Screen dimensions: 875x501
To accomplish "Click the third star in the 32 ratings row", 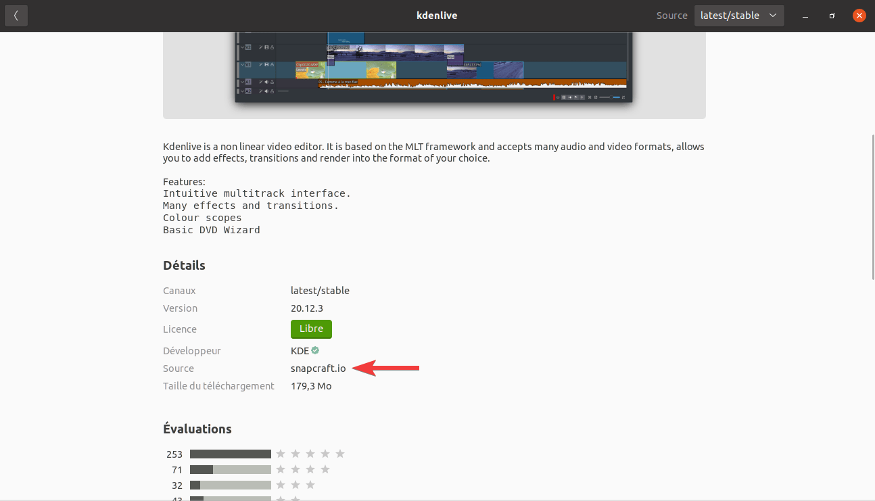I will (310, 485).
